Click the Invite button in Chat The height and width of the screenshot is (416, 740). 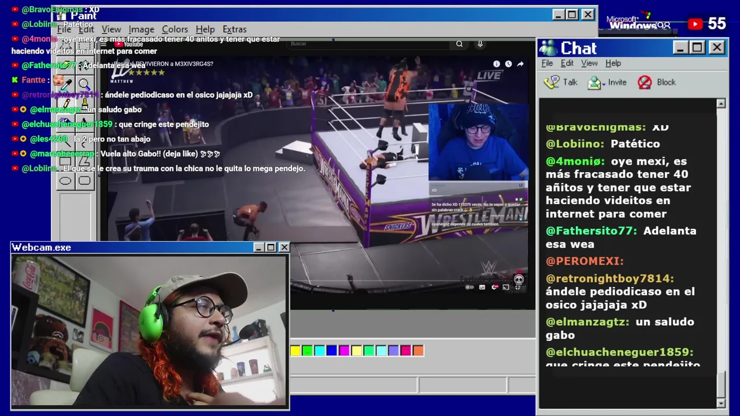tap(607, 82)
